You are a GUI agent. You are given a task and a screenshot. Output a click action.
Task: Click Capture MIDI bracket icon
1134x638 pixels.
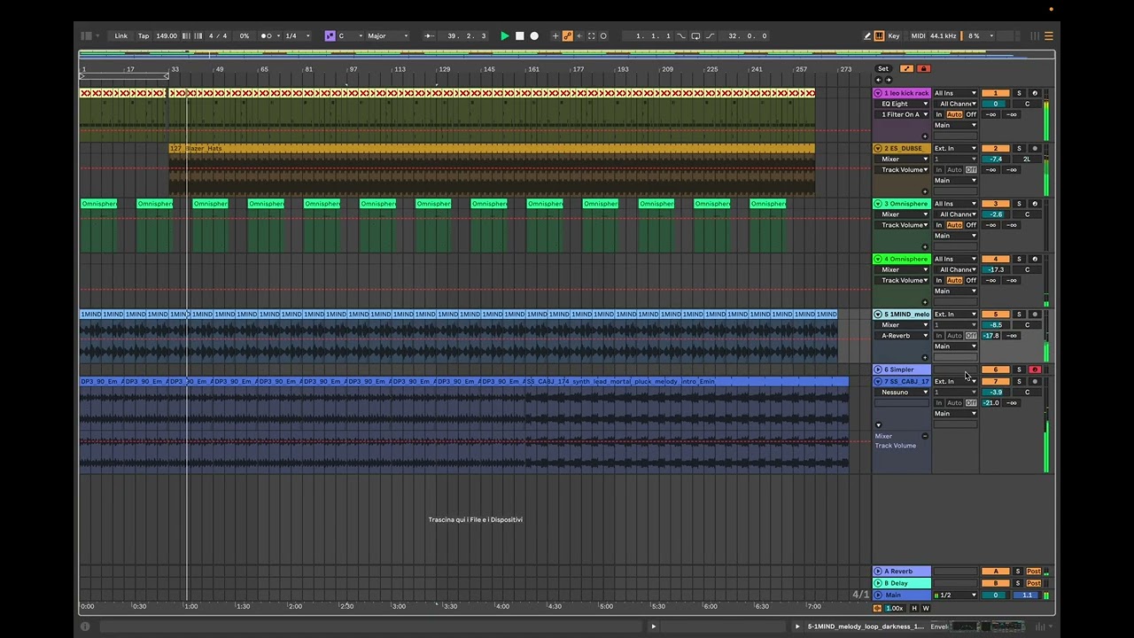pos(592,35)
